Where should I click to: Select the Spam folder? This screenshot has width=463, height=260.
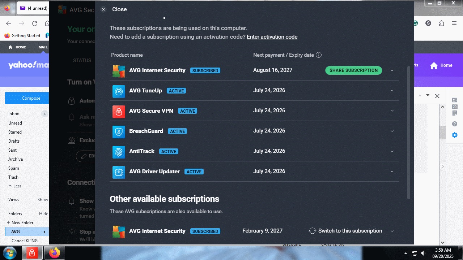[x=14, y=168]
